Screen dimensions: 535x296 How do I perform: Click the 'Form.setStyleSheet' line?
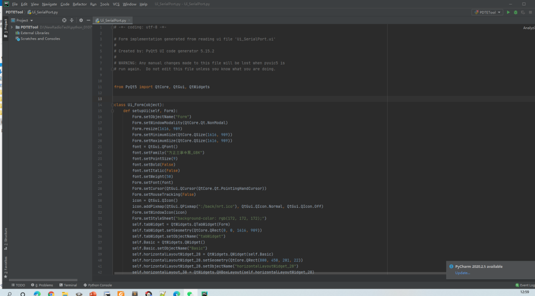(199, 219)
